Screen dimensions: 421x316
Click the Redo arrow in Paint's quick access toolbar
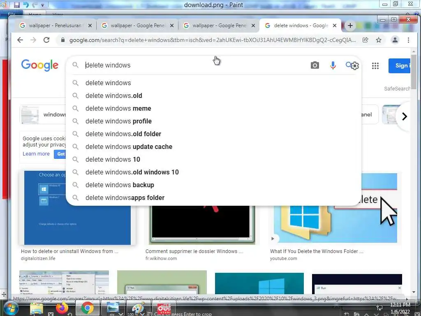35,5
